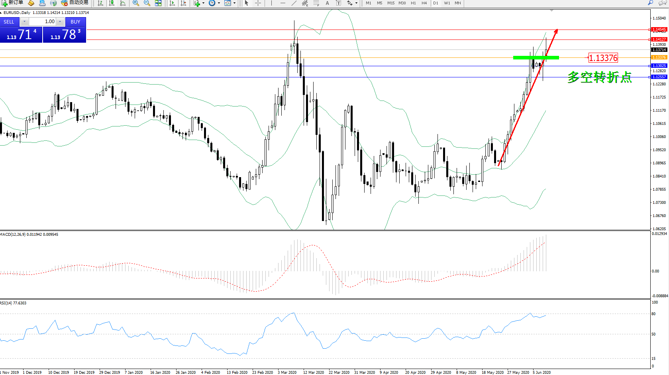Viewport: 669px width, 375px height.
Task: Select the trendline drawing tool
Action: click(294, 3)
